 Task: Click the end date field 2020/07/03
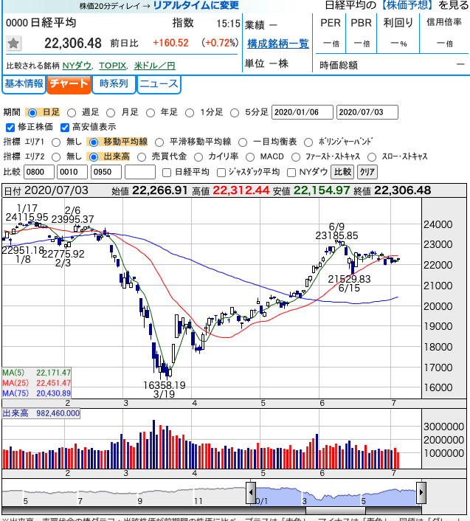pos(367,112)
